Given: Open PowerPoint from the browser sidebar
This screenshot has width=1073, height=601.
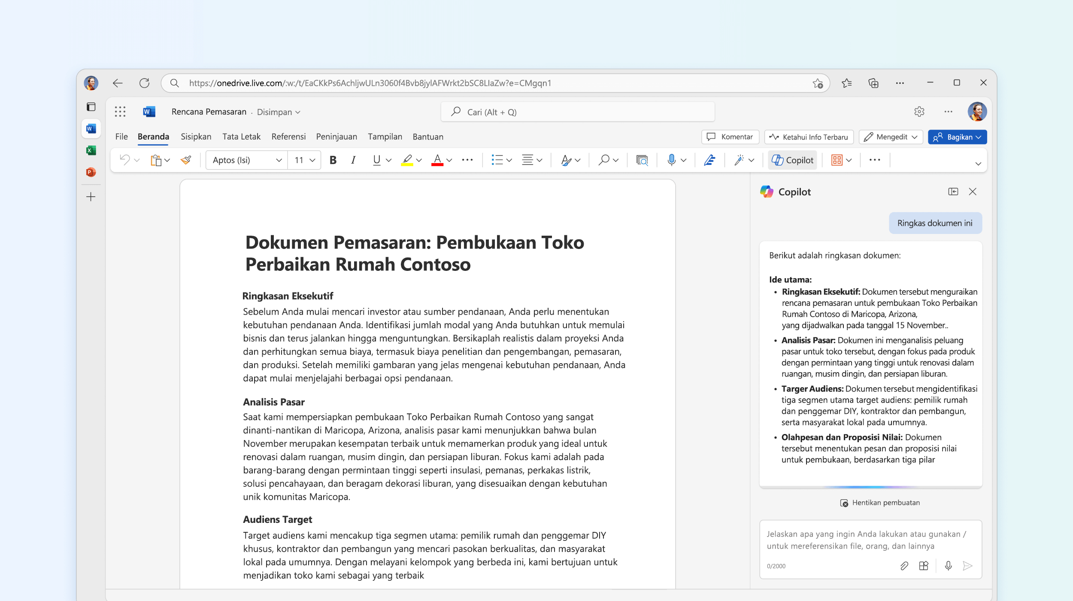Looking at the screenshot, I should tap(91, 172).
